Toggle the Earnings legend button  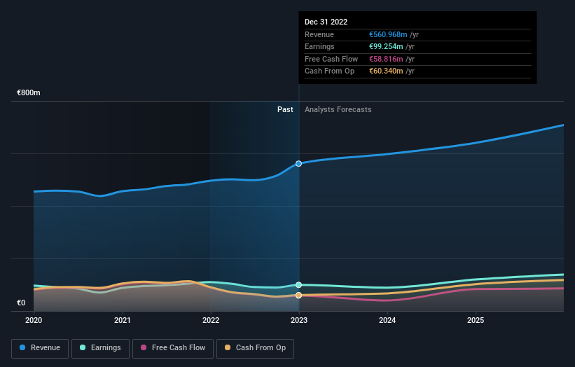pos(100,348)
